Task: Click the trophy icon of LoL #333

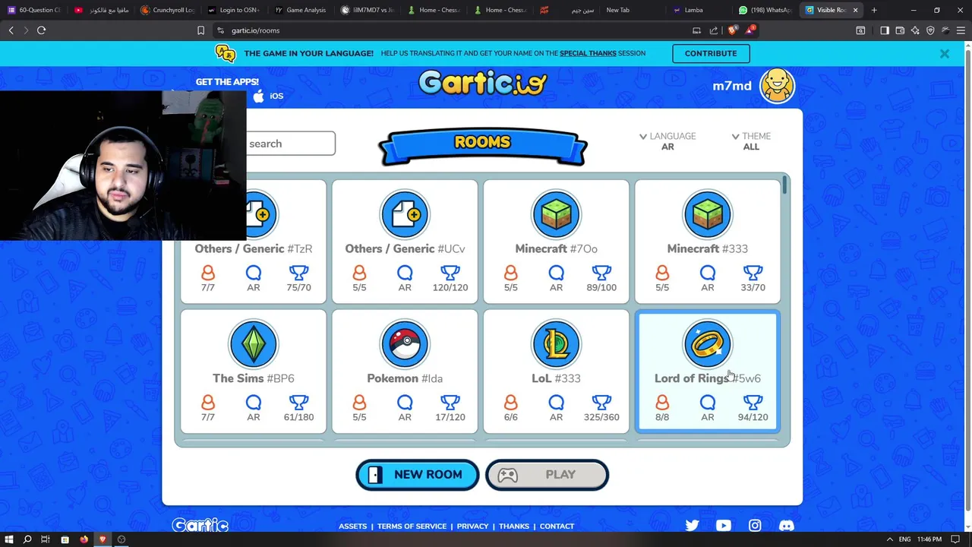Action: pyautogui.click(x=601, y=403)
